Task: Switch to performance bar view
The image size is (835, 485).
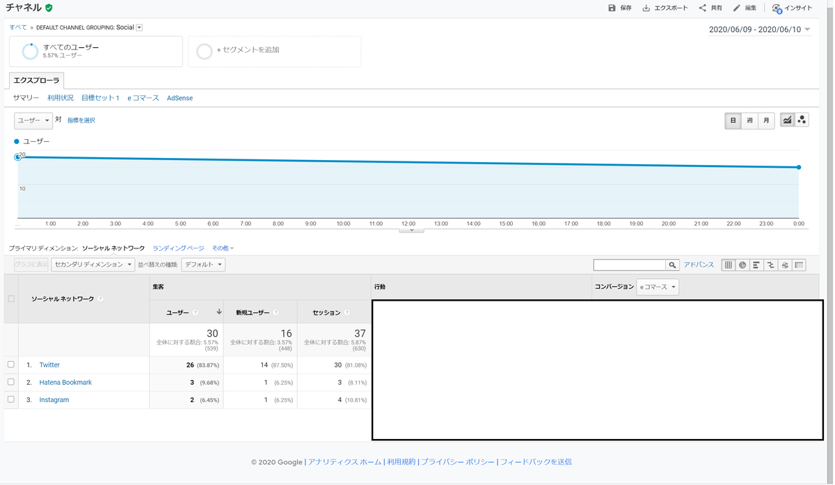Action: point(756,265)
